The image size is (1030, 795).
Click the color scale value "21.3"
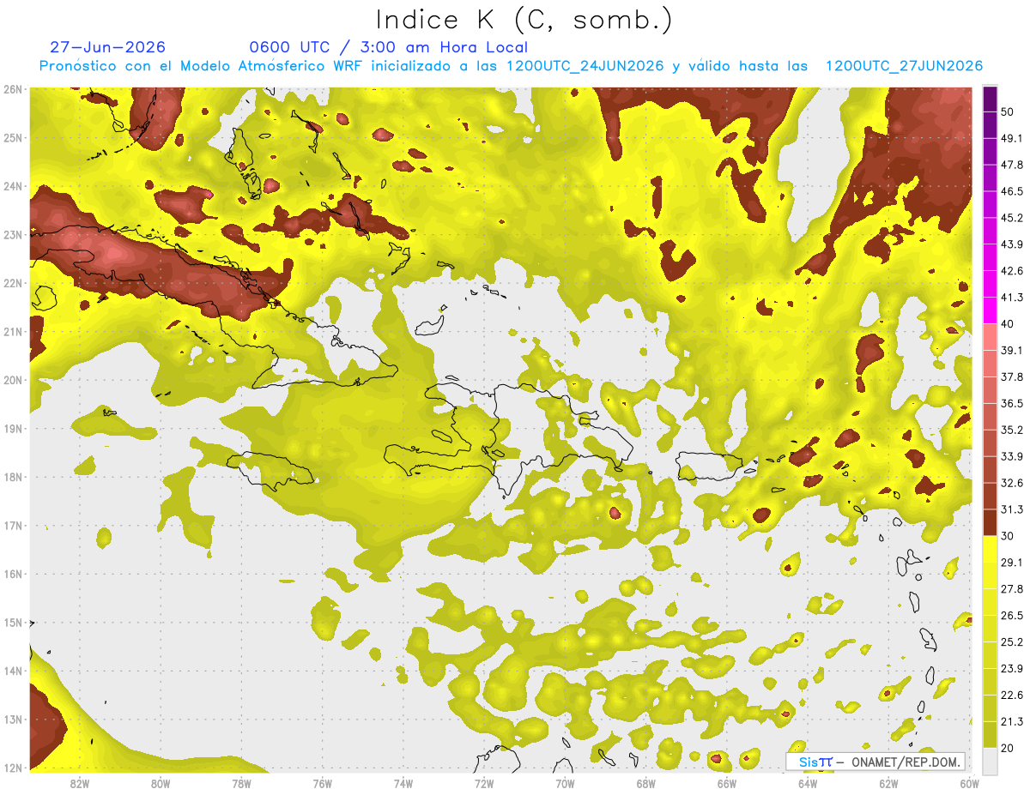[x=1011, y=721]
